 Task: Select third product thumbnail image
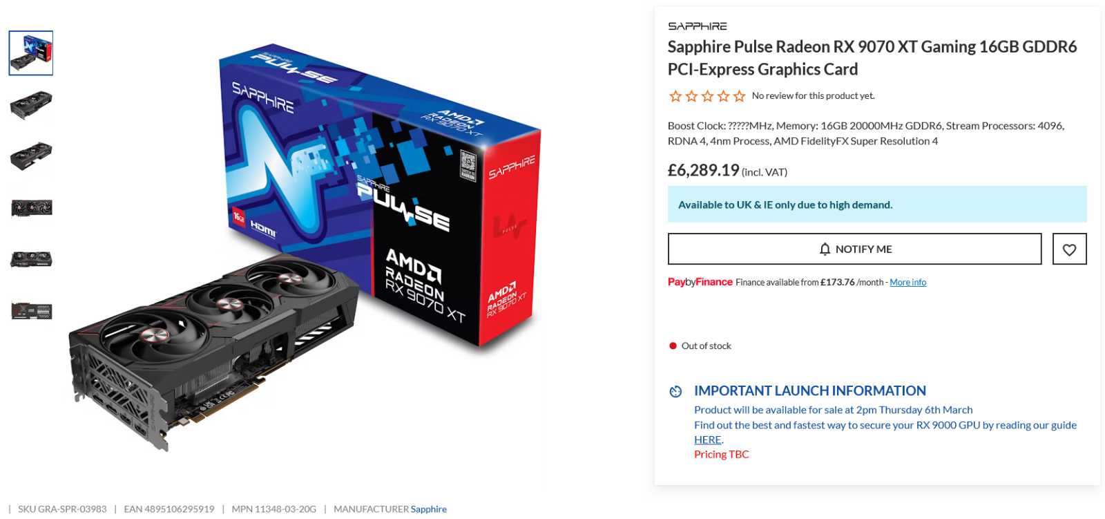point(31,156)
